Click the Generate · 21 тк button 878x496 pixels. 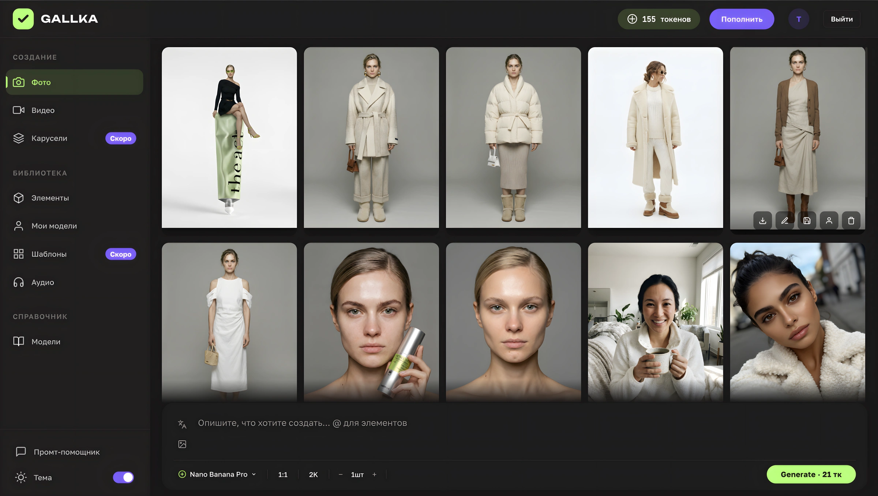point(811,474)
